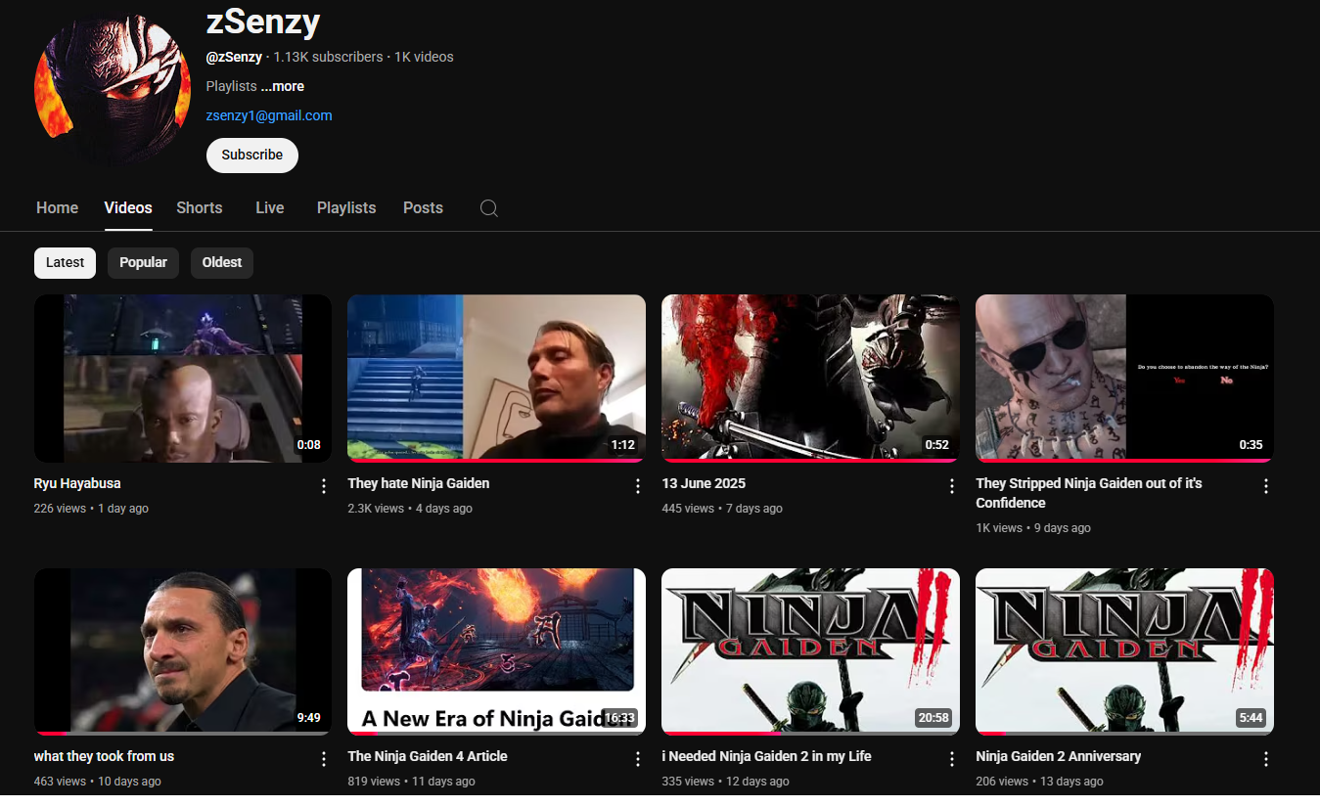The width and height of the screenshot is (1320, 806).
Task: Click '445 views • 7 days ago' text
Action: pyautogui.click(x=722, y=509)
